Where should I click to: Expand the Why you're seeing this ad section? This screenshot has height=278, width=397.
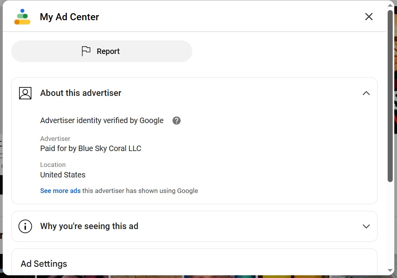[x=366, y=226]
